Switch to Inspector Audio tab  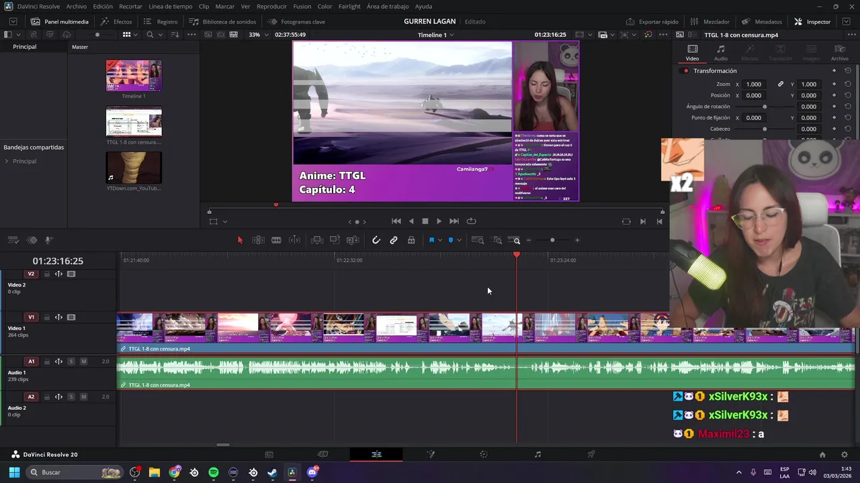coord(720,52)
